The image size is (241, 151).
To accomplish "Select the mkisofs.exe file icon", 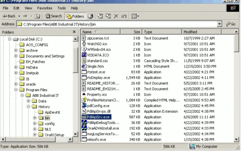I will coord(84,139).
